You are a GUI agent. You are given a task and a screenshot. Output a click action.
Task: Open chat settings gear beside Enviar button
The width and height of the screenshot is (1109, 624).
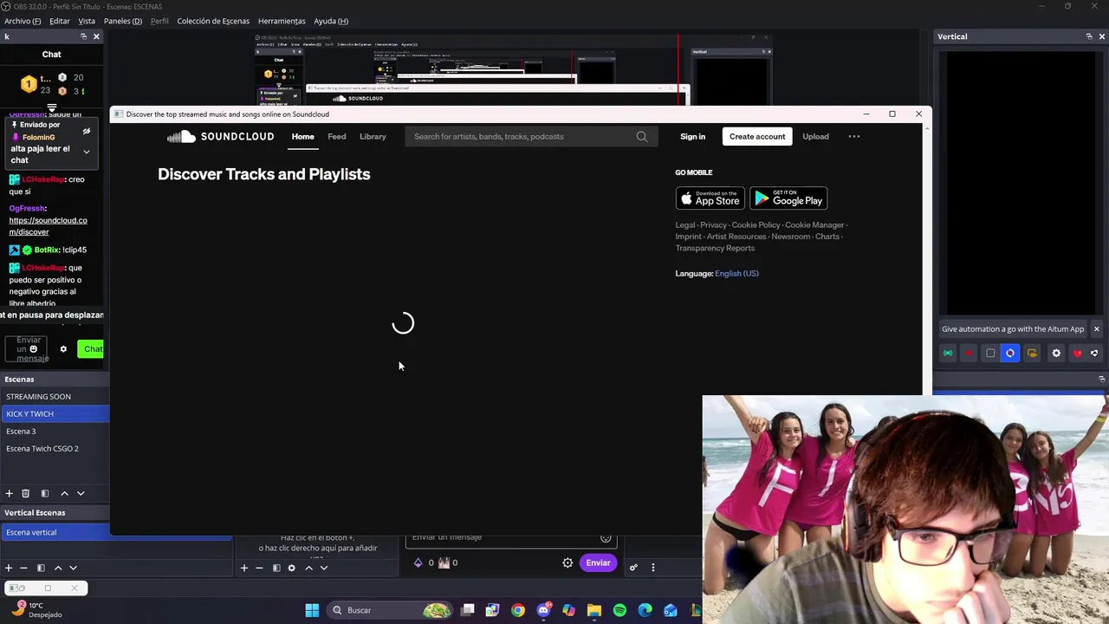pyautogui.click(x=567, y=562)
